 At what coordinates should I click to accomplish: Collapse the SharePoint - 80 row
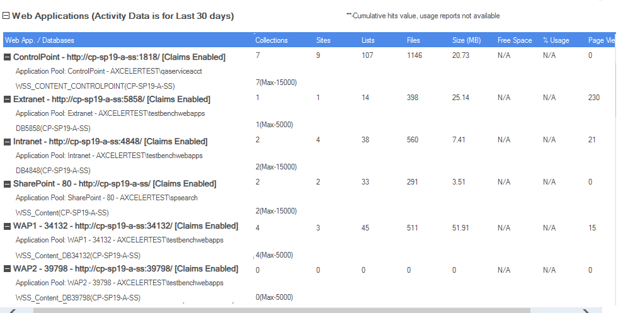(8, 184)
